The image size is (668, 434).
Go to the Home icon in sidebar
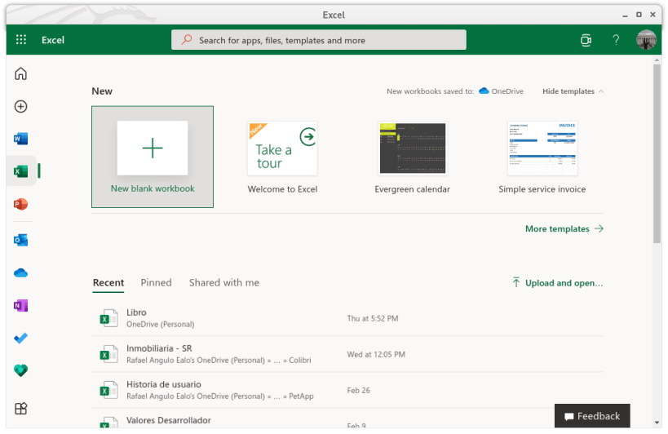click(21, 73)
